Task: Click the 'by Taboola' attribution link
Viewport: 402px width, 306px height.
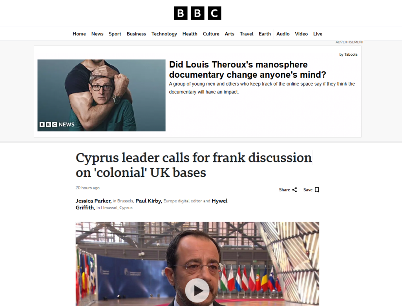Action: [348, 54]
